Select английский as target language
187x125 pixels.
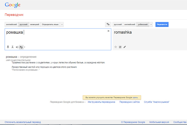point(130,24)
